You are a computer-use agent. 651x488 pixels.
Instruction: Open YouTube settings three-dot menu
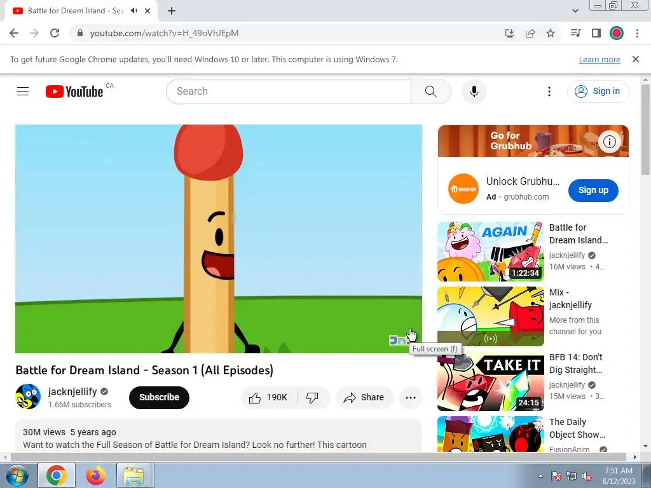click(549, 91)
